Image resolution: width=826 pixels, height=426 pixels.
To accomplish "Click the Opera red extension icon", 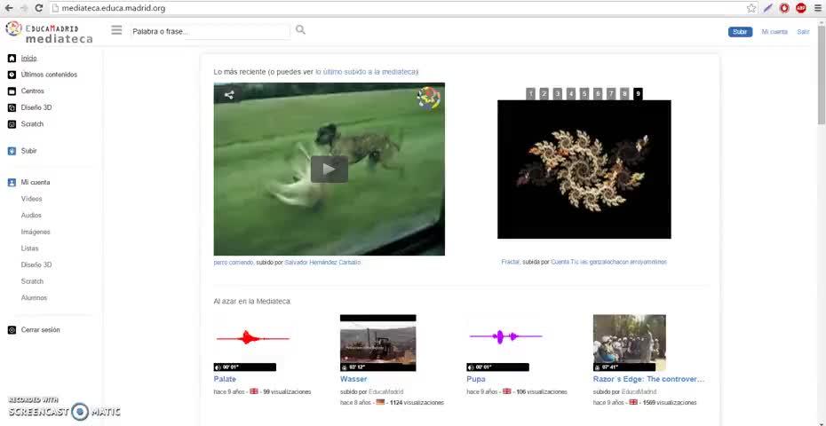I will (784, 8).
